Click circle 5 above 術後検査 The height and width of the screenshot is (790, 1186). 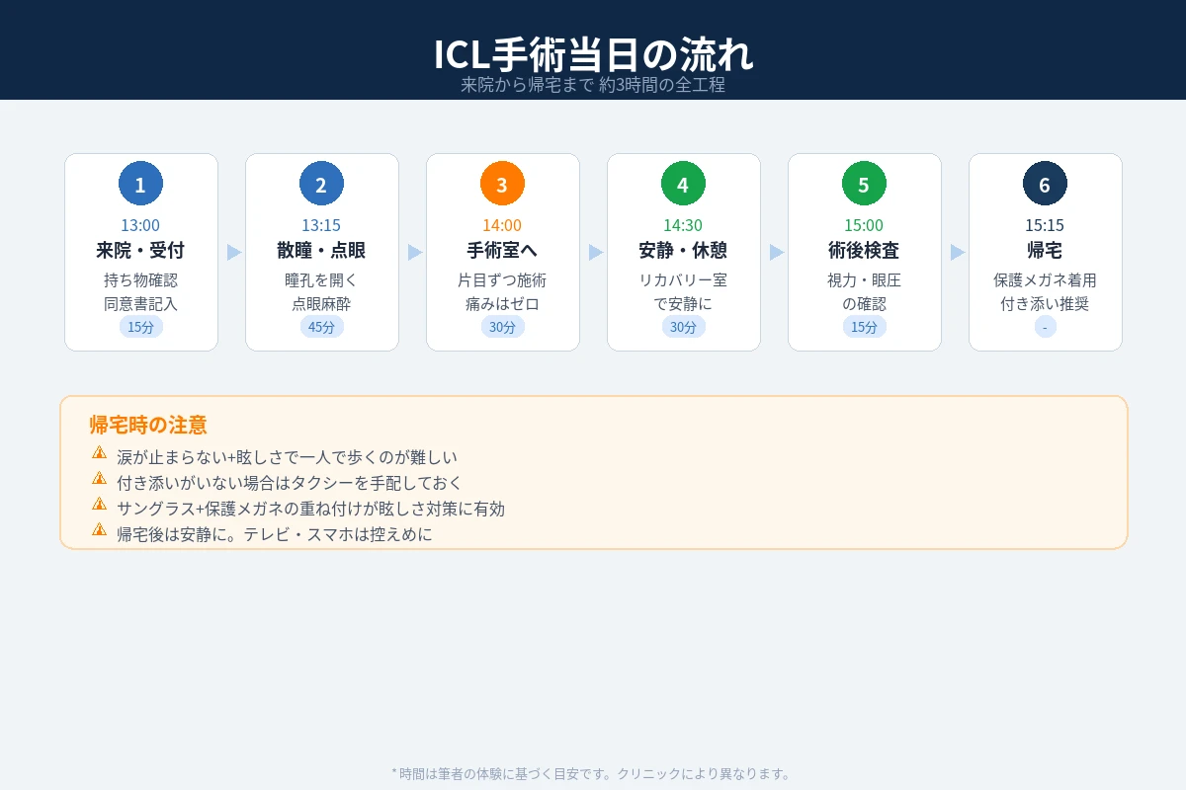[x=864, y=183]
